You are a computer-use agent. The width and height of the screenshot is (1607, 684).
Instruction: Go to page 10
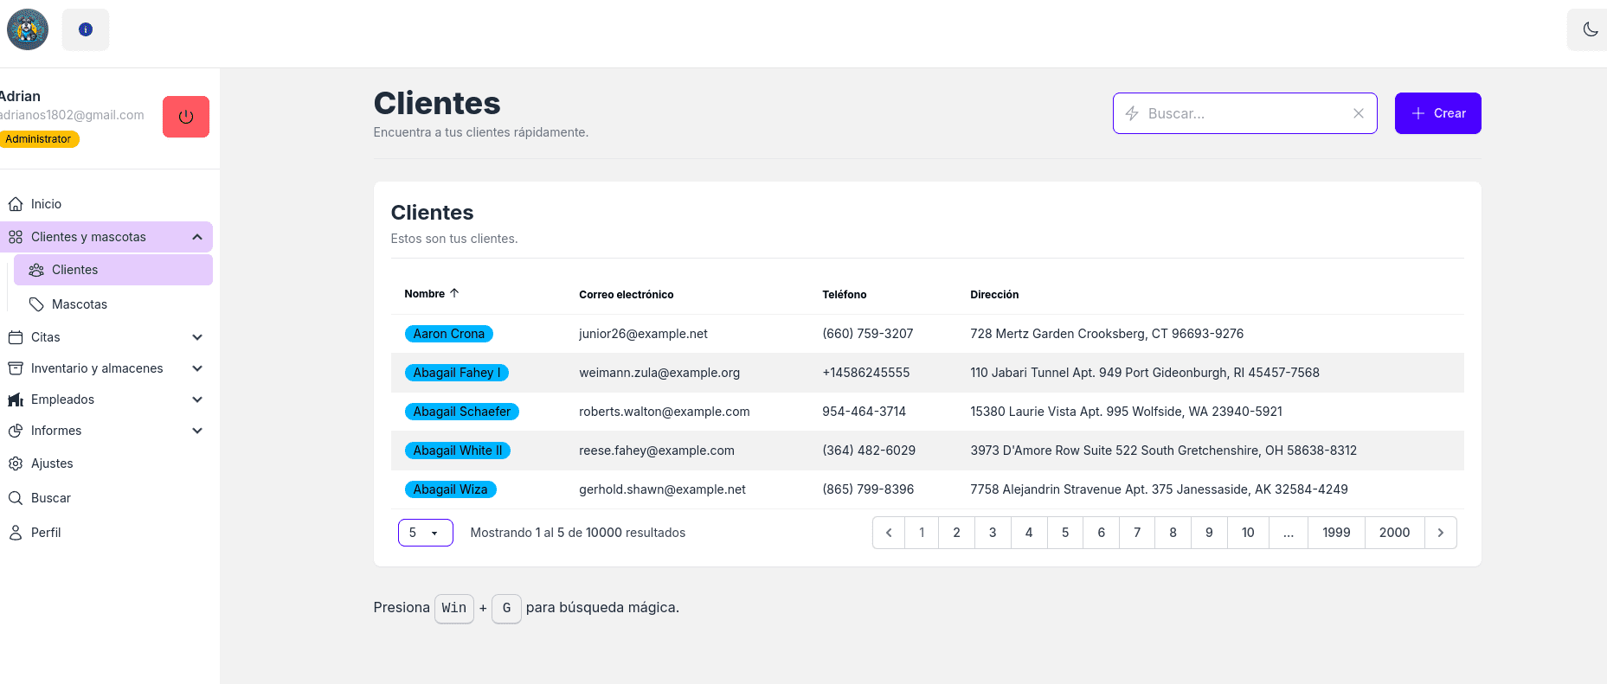[x=1248, y=533]
